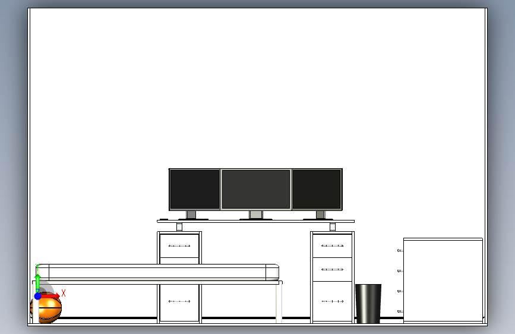Select the large cabinet on the right

pyautogui.click(x=443, y=281)
